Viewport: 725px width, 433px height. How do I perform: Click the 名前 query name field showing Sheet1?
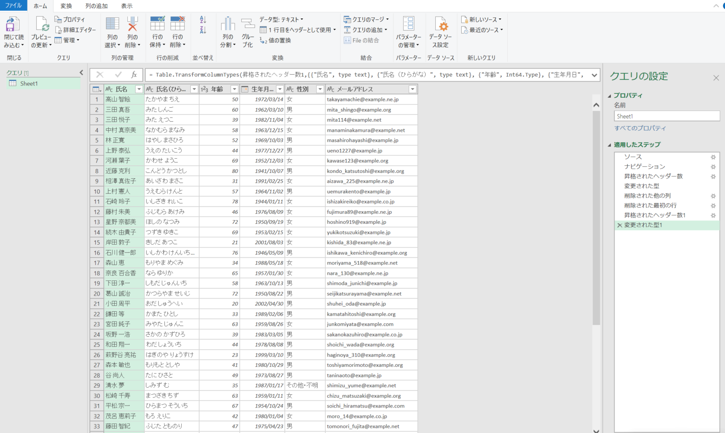666,116
